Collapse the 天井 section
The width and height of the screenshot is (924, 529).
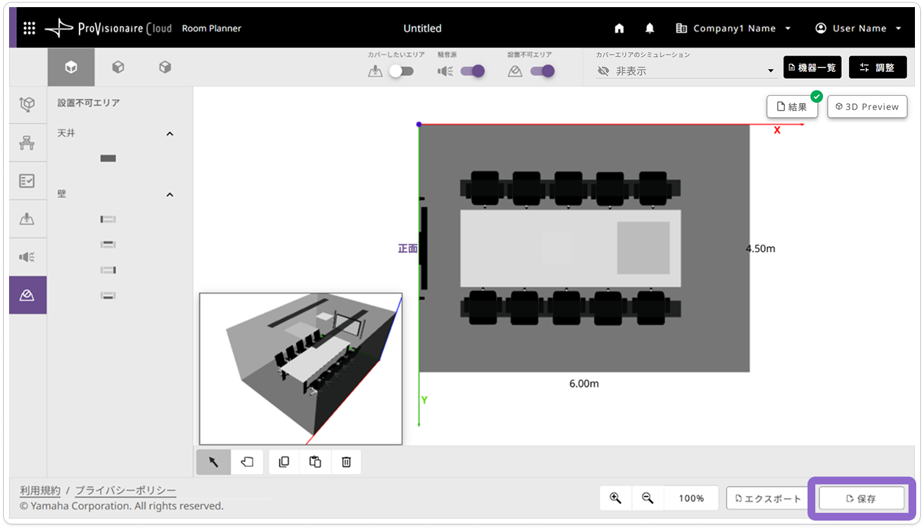point(170,134)
